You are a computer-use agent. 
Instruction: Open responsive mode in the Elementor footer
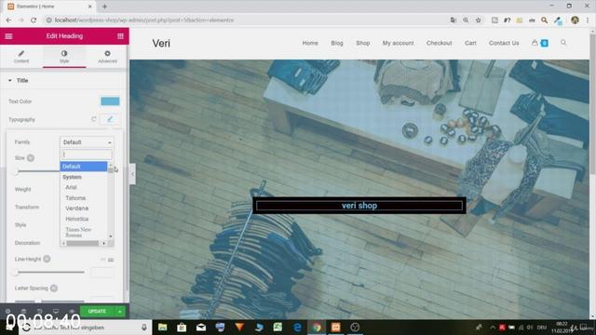coord(56,311)
